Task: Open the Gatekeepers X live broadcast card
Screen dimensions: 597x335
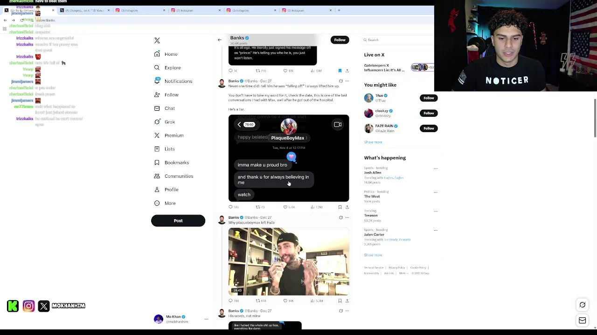Action: [399, 67]
